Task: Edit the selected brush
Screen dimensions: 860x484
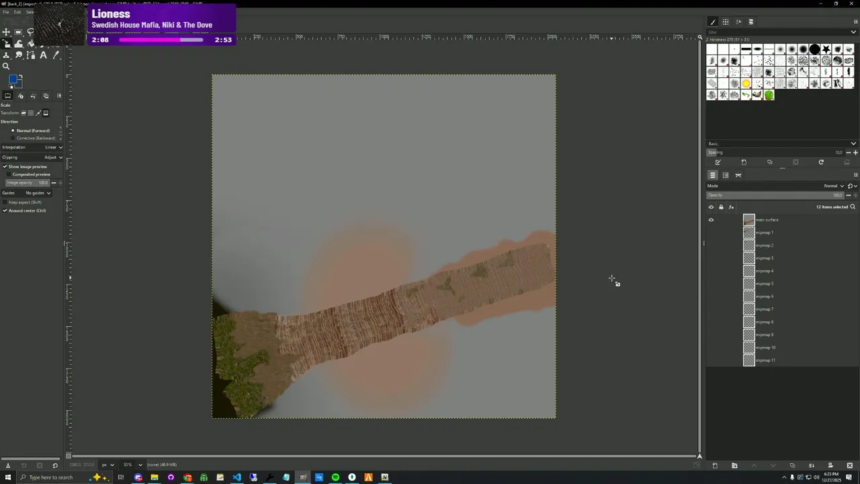Action: (718, 162)
